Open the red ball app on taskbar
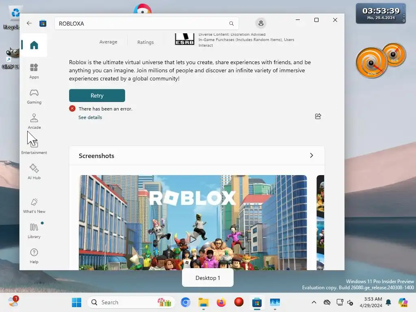Viewport: 416px width, 312px height. [x=239, y=302]
